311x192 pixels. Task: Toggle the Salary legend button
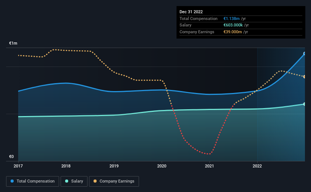(x=74, y=181)
